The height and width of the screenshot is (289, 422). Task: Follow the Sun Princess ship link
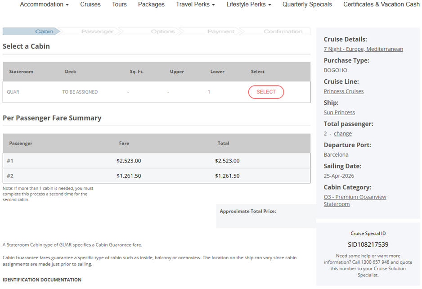[x=339, y=113]
